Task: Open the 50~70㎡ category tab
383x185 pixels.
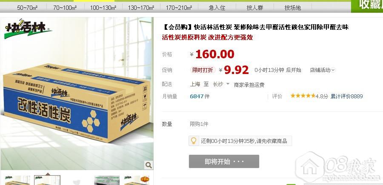Action: [x=27, y=8]
